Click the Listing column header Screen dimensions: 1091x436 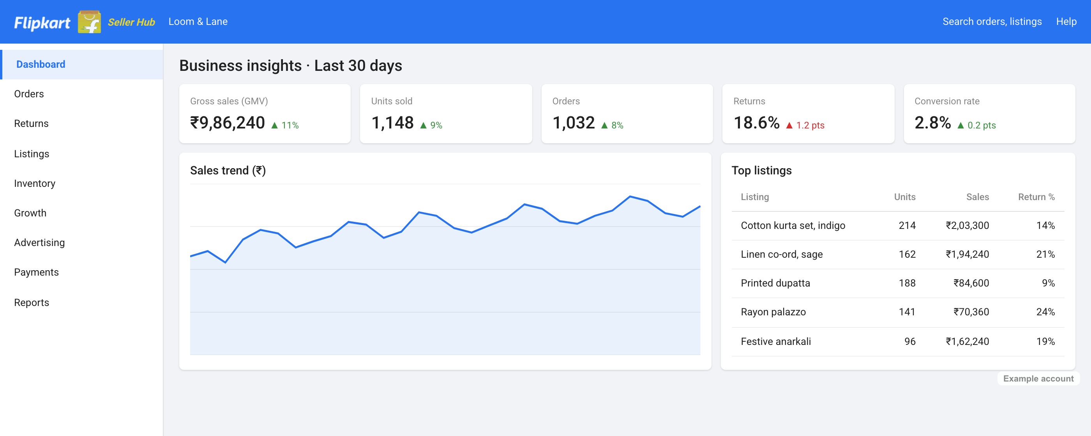pyautogui.click(x=755, y=197)
